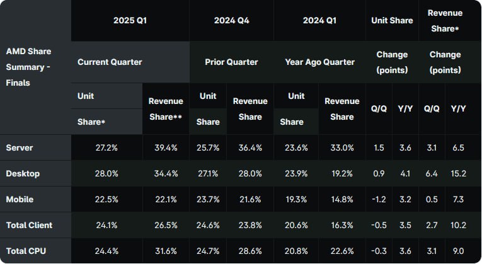482x264 pixels.
Task: Click the "Server" row label
Action: 19,147
